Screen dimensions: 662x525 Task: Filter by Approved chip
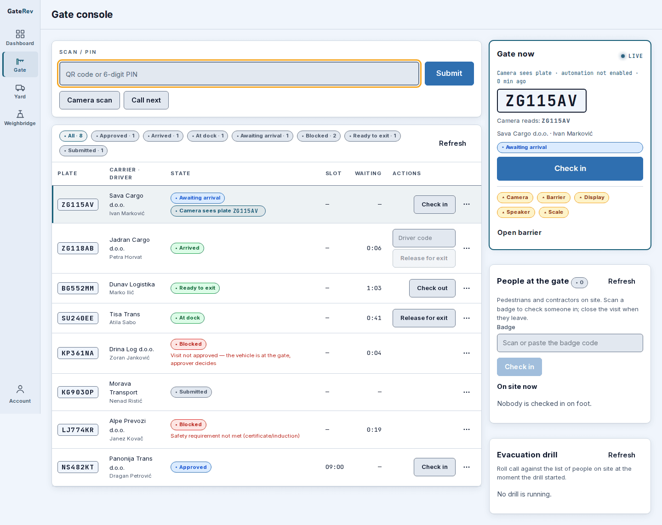115,136
